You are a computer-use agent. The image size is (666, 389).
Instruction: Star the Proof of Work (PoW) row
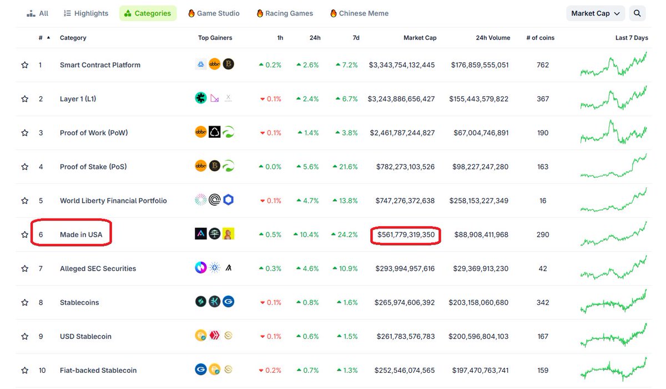click(x=24, y=133)
